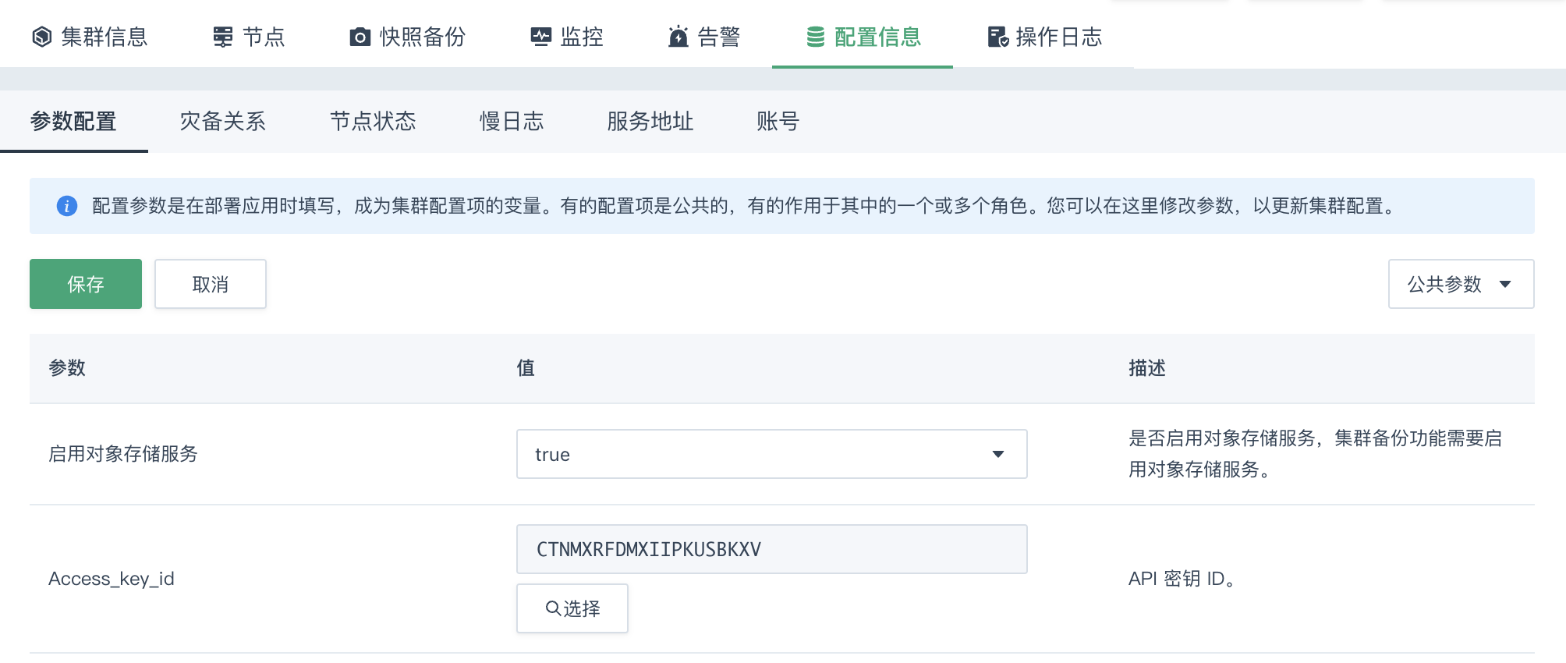Open the 快照备份 tab
This screenshot has width=1566, height=663.
[408, 37]
